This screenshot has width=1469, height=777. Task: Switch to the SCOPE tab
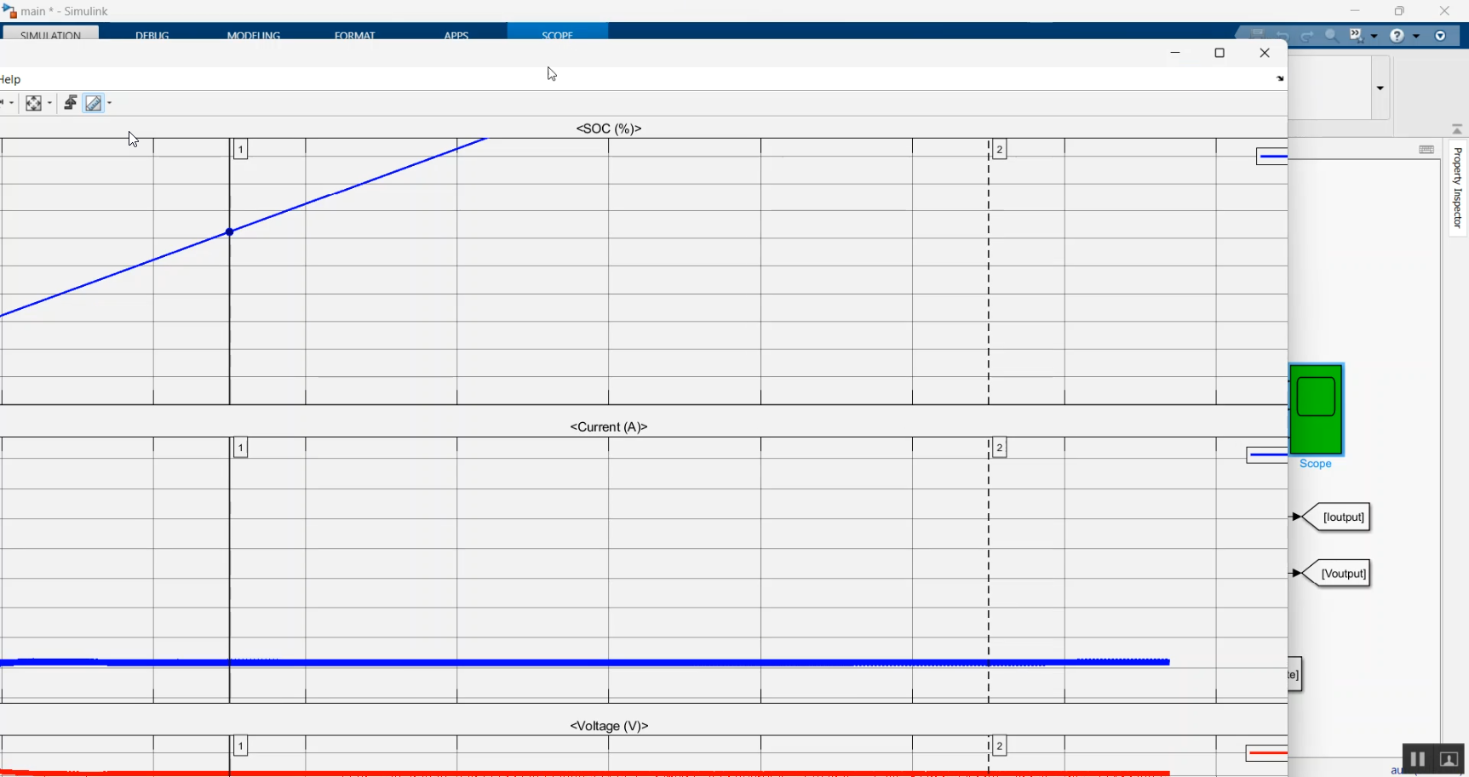(558, 34)
